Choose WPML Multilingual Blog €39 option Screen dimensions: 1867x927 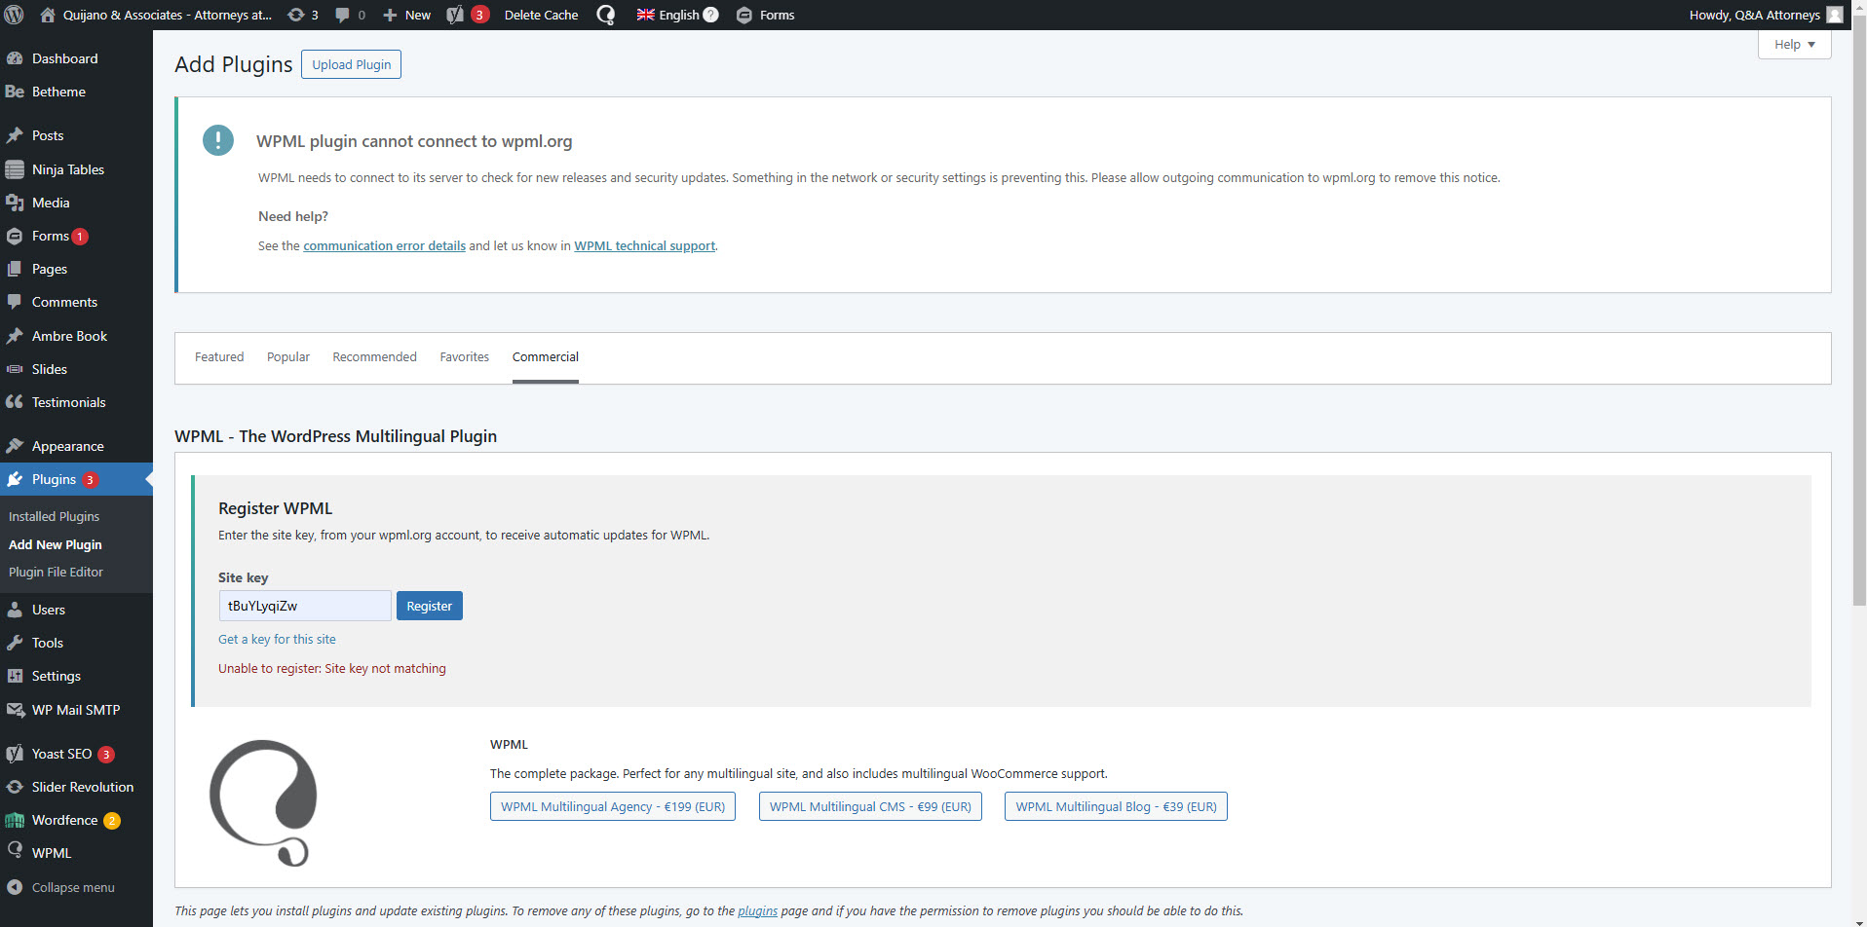(1116, 806)
